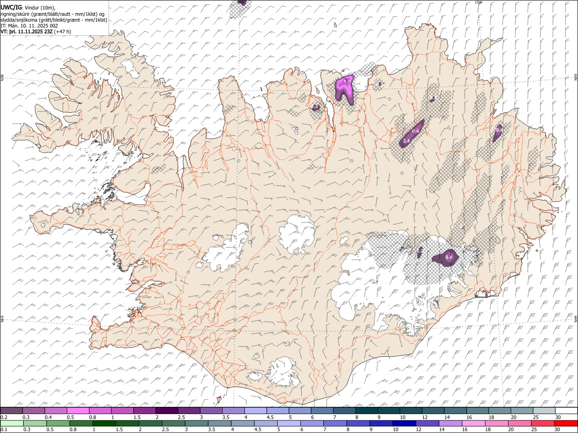Click the pale lavender 4–4.5 upper legend swatch

pyautogui.click(x=255, y=410)
